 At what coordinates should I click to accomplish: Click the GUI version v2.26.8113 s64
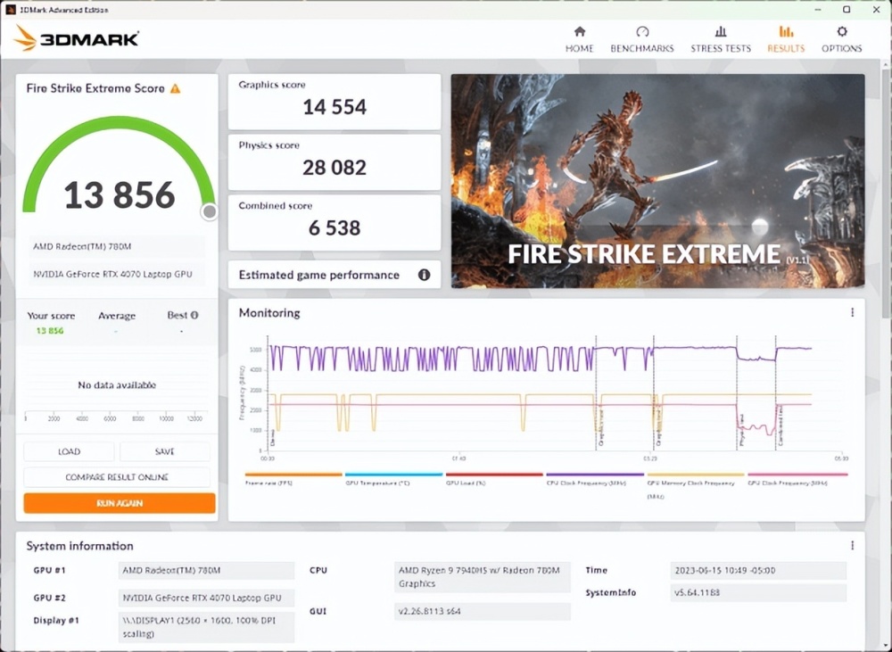click(x=482, y=611)
